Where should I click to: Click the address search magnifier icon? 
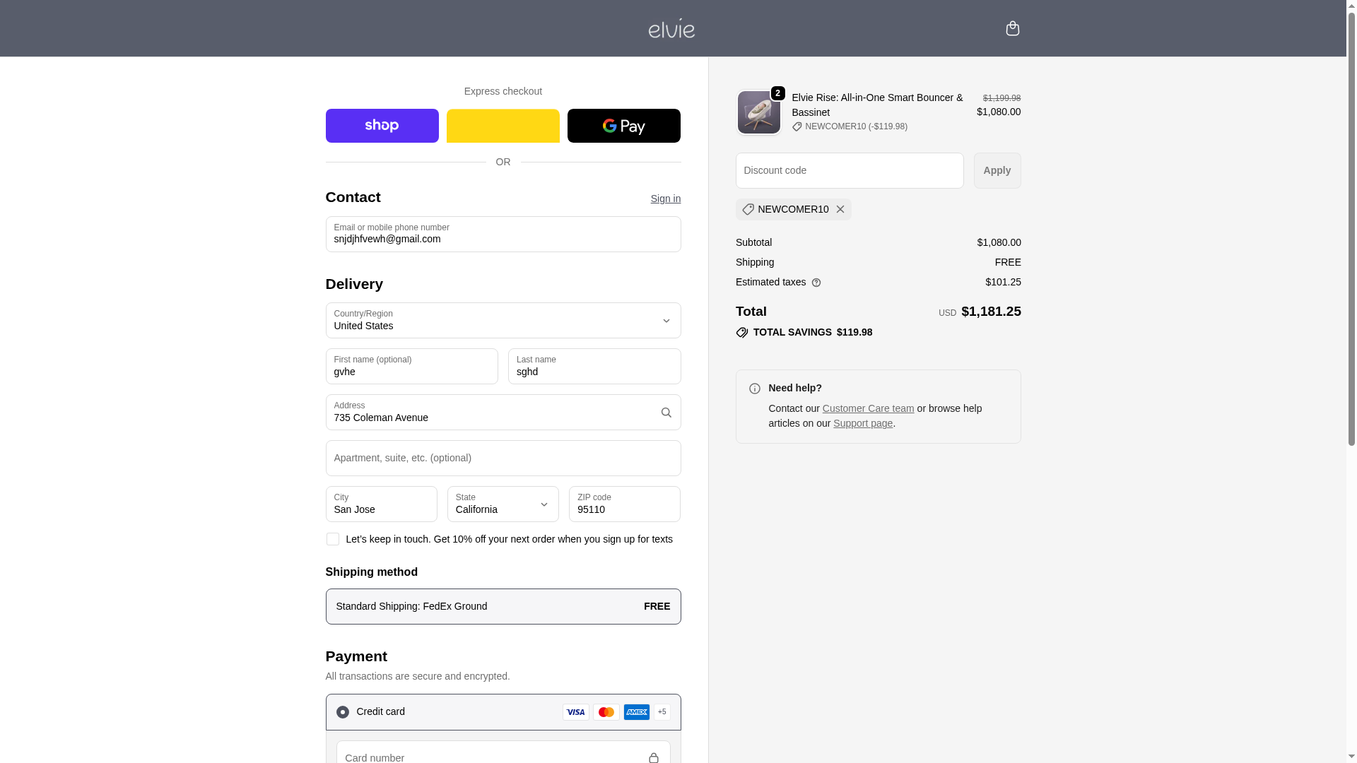(666, 413)
